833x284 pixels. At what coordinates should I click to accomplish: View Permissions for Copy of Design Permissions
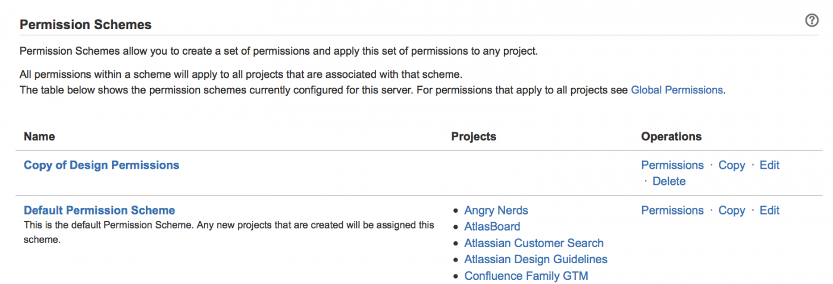672,165
